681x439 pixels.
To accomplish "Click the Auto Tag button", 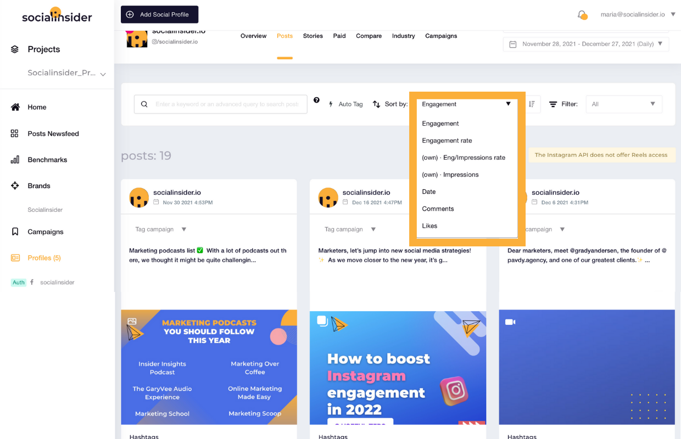I will [x=345, y=104].
